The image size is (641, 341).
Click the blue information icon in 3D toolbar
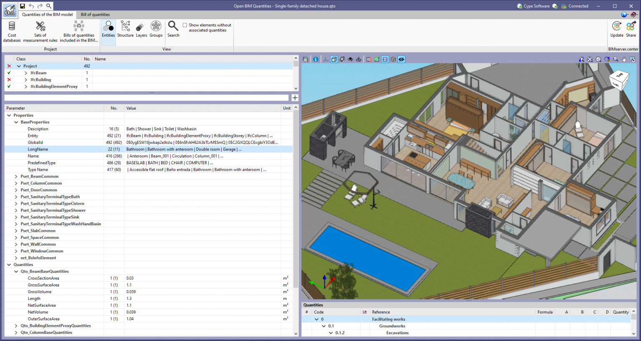315,59
